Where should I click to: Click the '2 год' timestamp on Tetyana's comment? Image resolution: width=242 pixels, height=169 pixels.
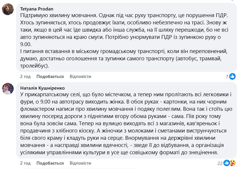point(25,77)
